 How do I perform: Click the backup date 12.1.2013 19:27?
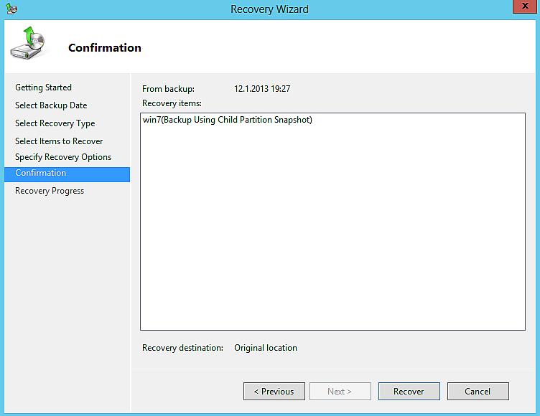click(262, 89)
